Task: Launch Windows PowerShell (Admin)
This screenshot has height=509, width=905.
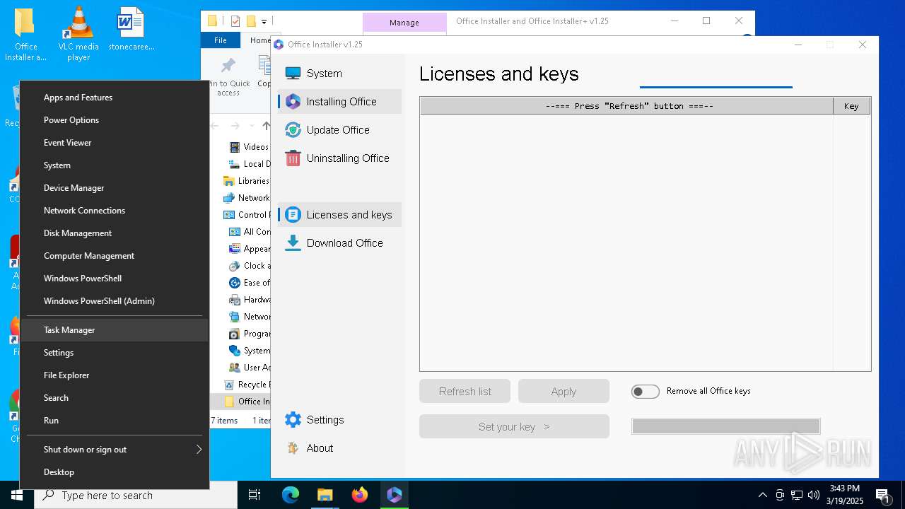Action: click(x=115, y=301)
